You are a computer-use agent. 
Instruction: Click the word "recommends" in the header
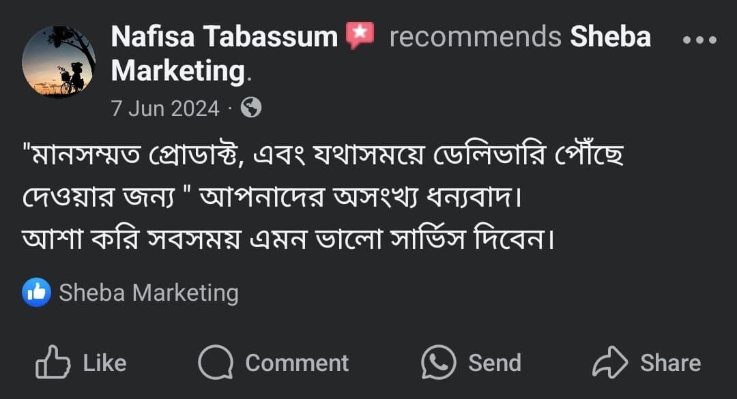pos(475,37)
